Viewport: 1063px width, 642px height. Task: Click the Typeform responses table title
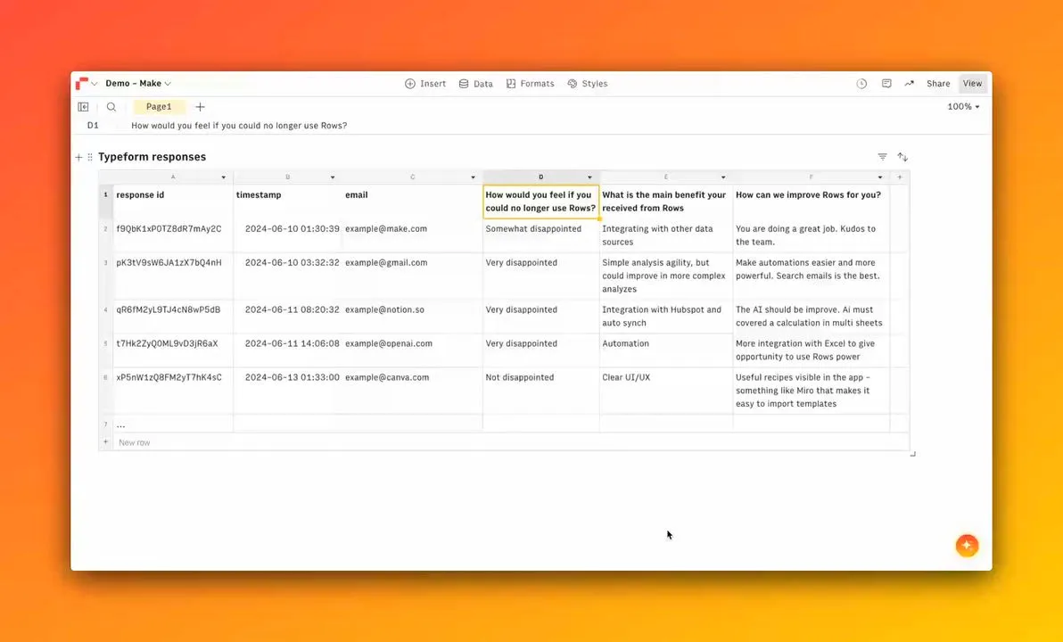tap(152, 157)
